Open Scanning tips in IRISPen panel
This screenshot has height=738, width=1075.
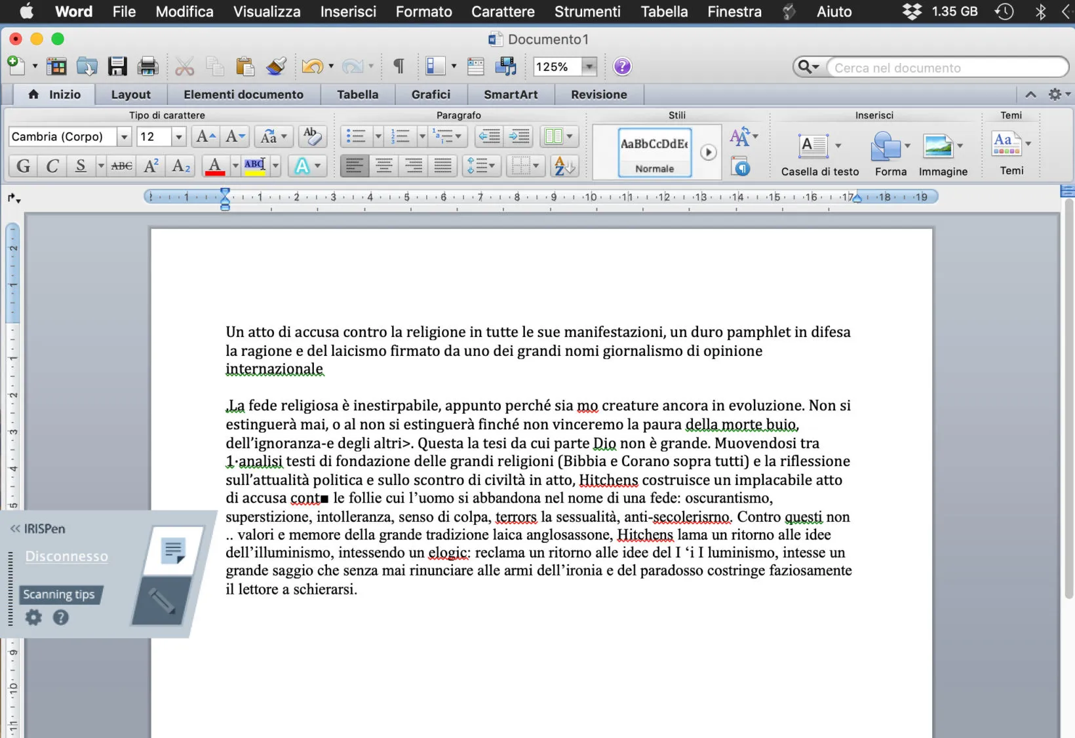(x=60, y=594)
